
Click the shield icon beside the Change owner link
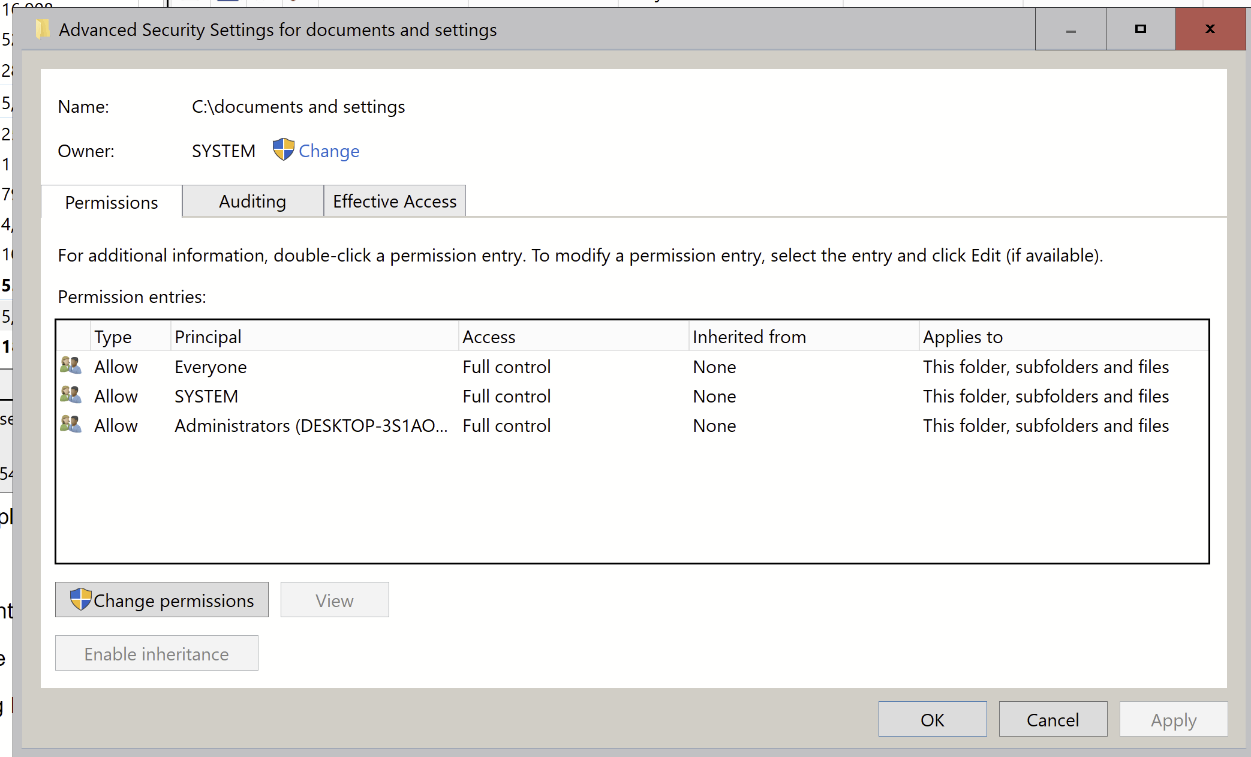(283, 150)
